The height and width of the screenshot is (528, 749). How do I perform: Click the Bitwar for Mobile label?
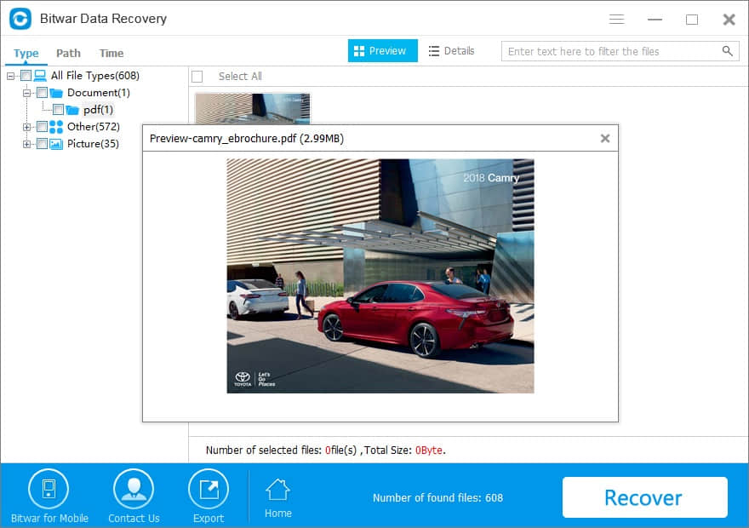[49, 518]
